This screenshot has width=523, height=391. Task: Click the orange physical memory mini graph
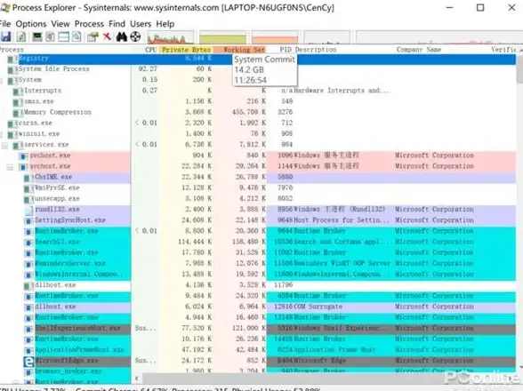pos(275,37)
